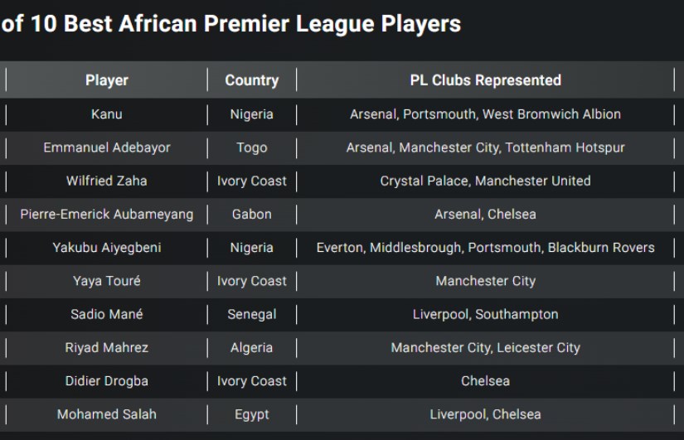Click the Player column header
Image resolution: width=684 pixels, height=440 pixels.
(x=107, y=80)
